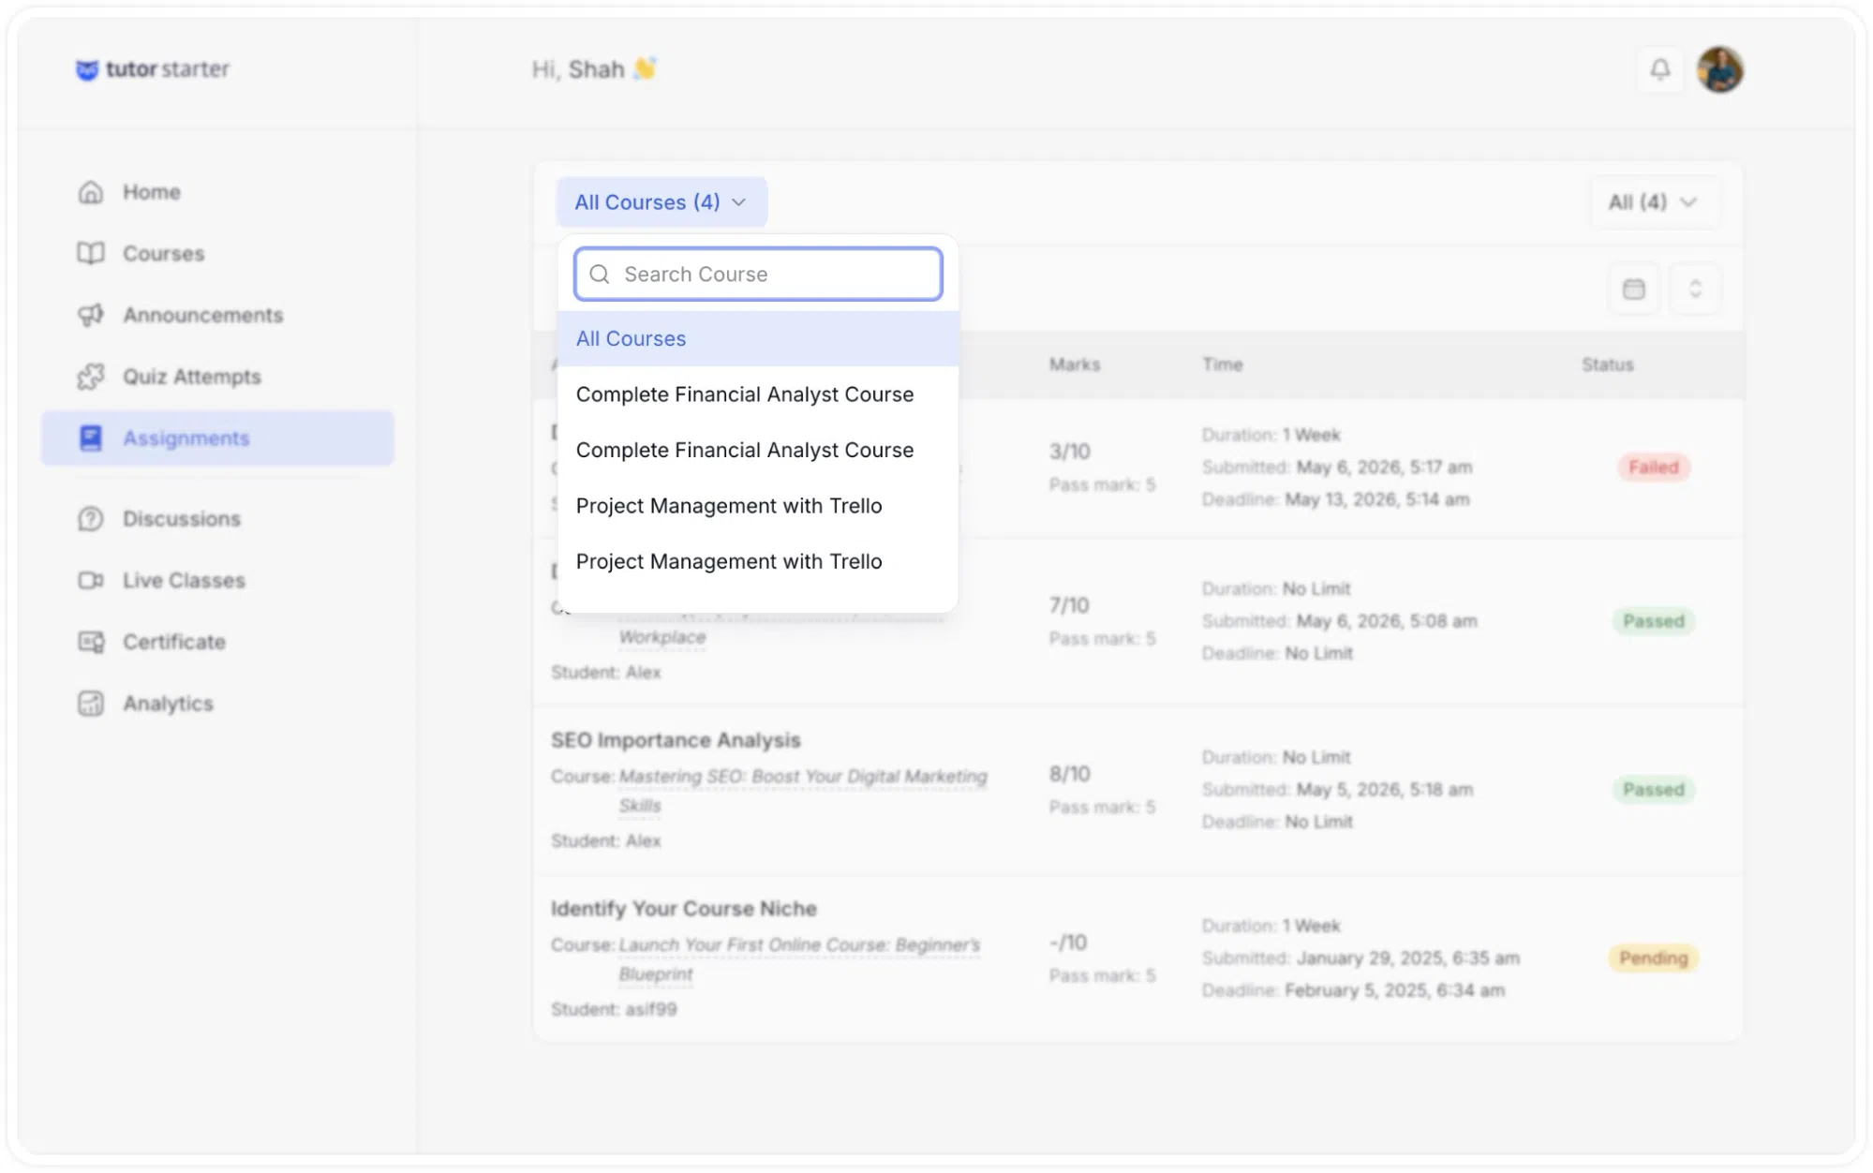Open the user profile avatar

tap(1719, 69)
